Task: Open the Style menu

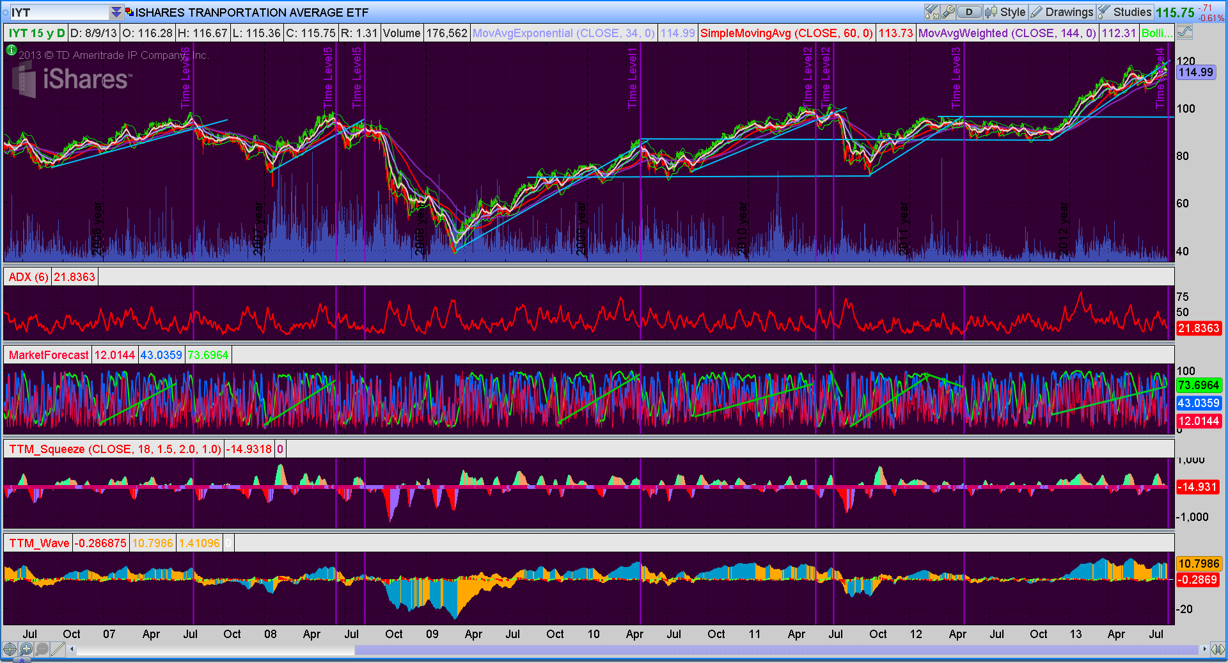Action: (x=1005, y=12)
